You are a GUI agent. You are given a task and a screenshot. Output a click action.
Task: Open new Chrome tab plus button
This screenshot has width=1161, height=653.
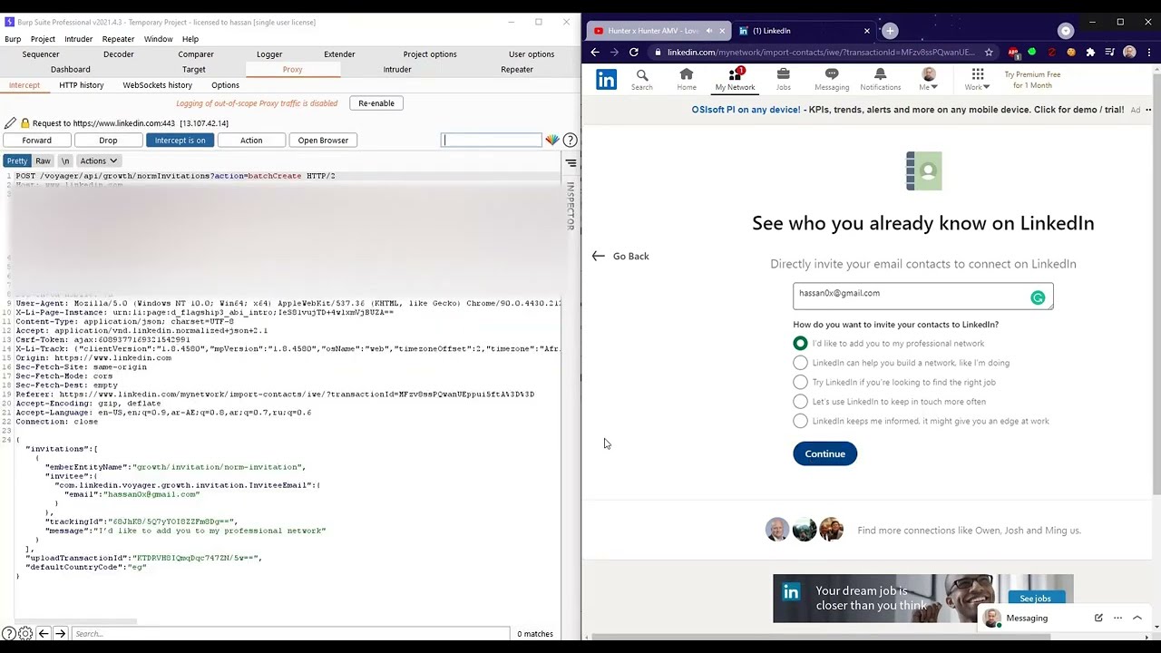point(890,31)
